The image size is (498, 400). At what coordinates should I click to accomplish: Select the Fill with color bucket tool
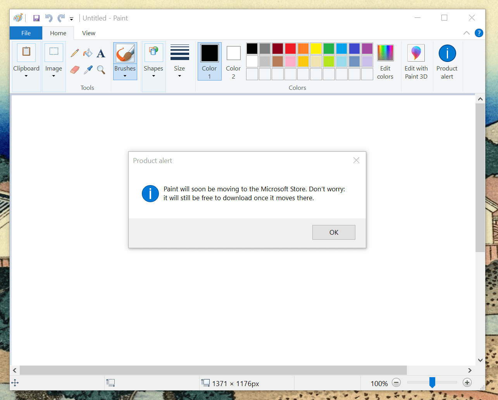tap(88, 53)
